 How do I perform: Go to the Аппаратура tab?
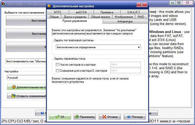(125, 21)
